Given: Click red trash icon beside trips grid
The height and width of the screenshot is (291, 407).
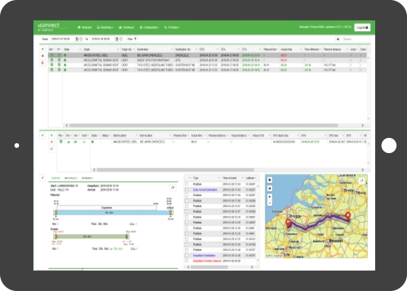Looking at the screenshot, I should pyautogui.click(x=52, y=149).
